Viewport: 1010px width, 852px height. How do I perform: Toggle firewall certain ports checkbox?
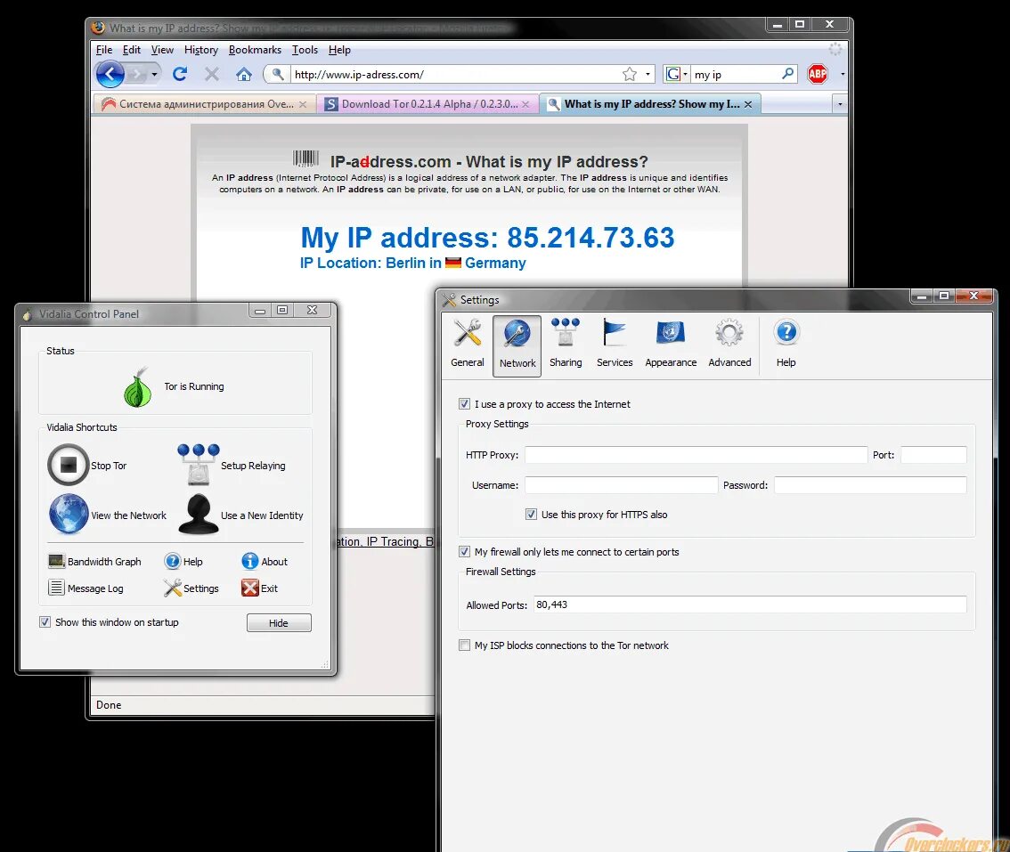pyautogui.click(x=464, y=551)
